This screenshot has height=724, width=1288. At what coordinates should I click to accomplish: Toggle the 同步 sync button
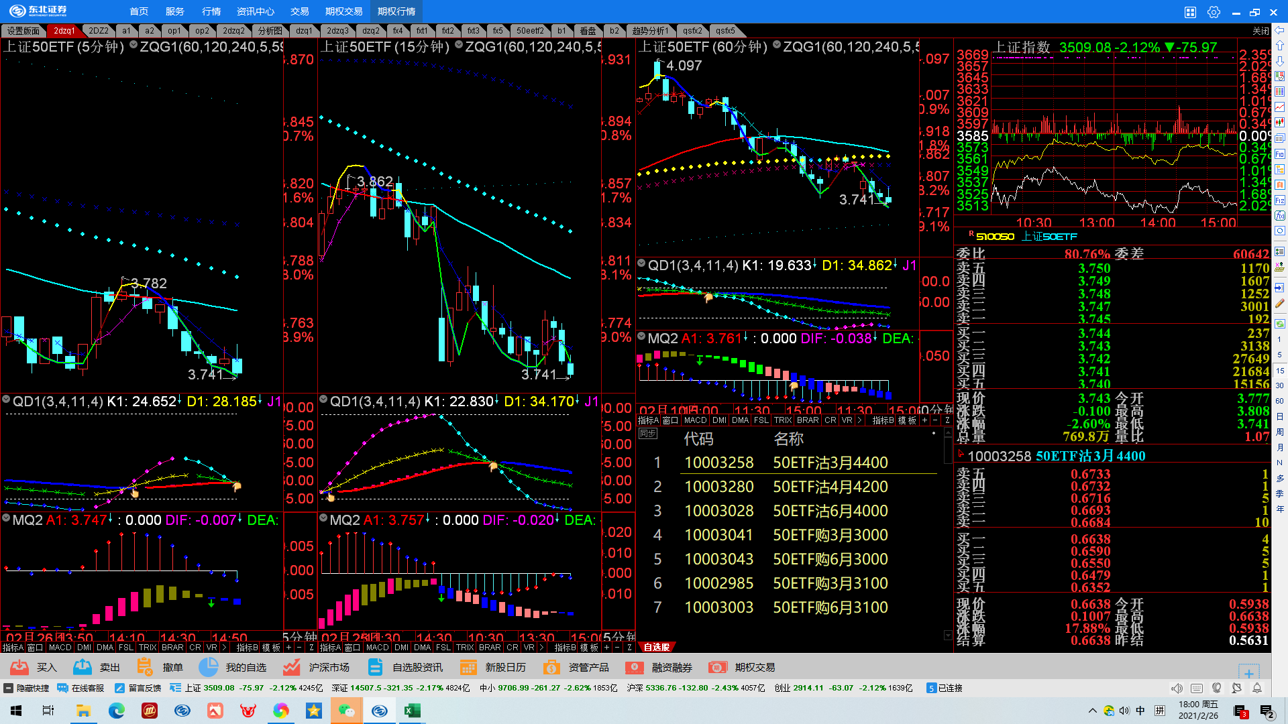tap(648, 434)
